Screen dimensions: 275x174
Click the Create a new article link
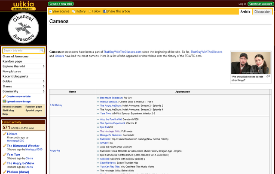pos(18,96)
